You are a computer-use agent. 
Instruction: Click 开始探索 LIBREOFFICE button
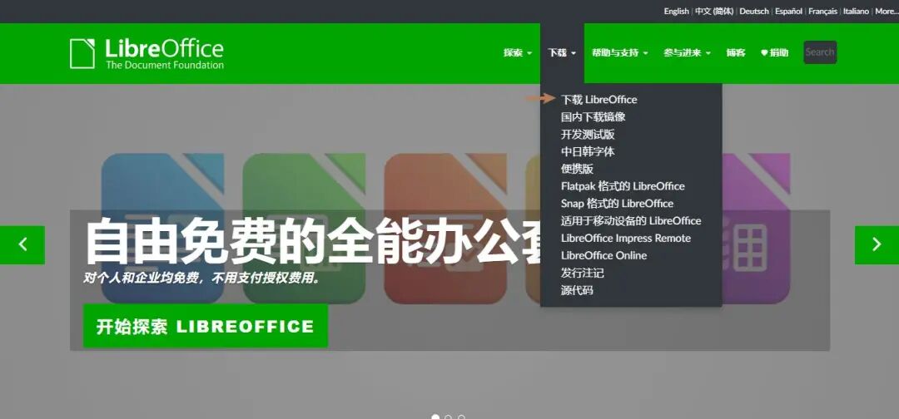(x=206, y=326)
